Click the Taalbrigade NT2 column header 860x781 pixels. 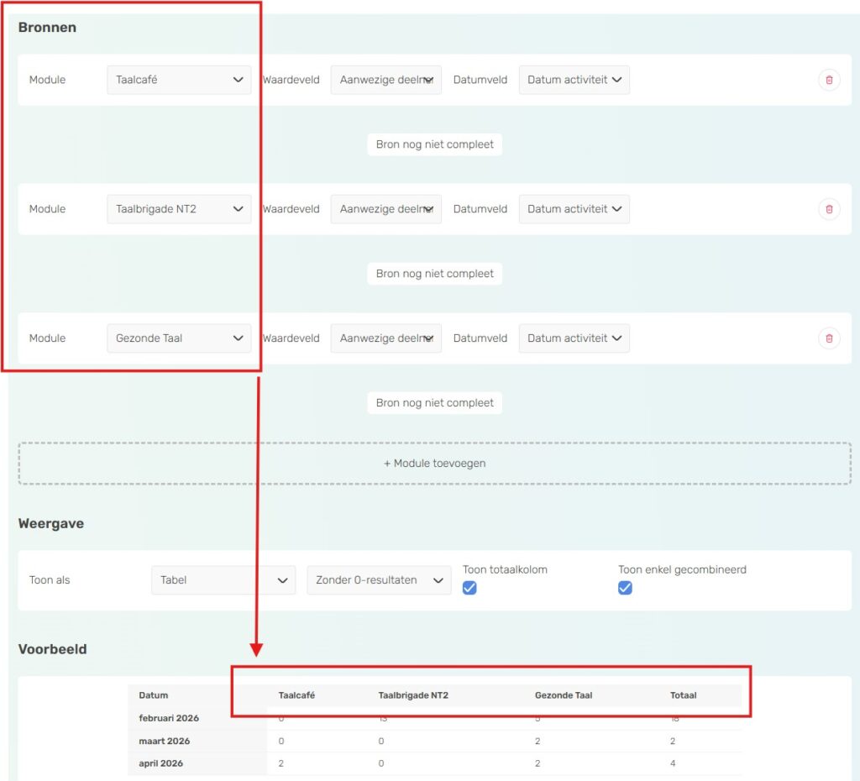(x=413, y=695)
